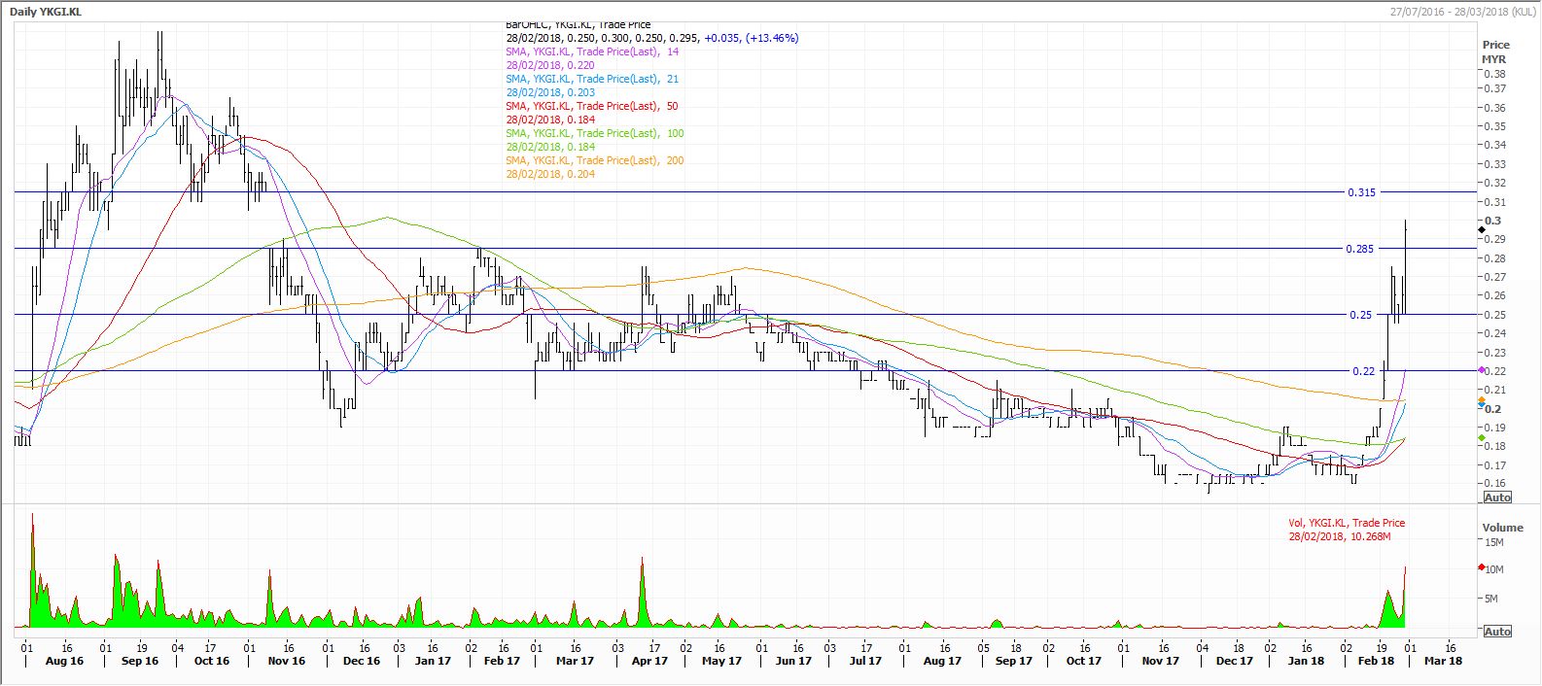Toggle Auto scaling on the volume axis
Screen dimensions: 1542x686
(1497, 632)
